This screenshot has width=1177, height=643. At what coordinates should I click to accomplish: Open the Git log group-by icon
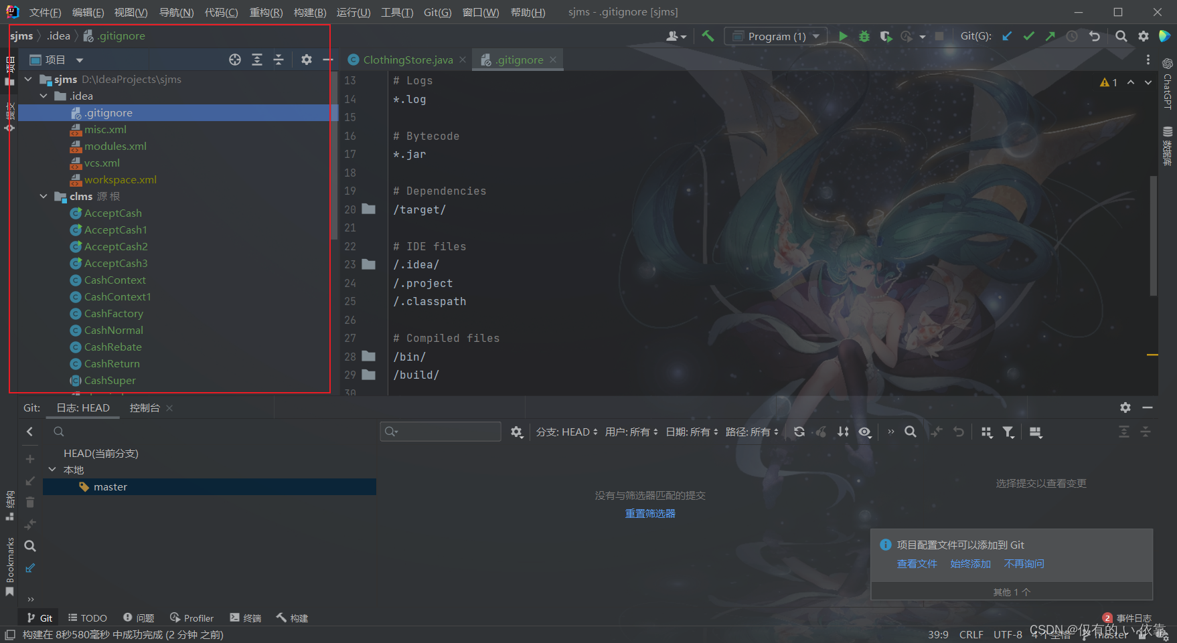tap(987, 432)
